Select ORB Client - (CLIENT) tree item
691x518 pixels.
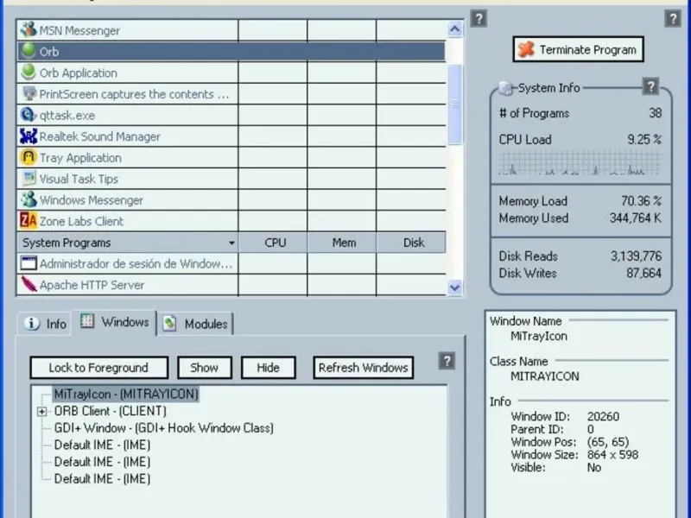coord(111,411)
